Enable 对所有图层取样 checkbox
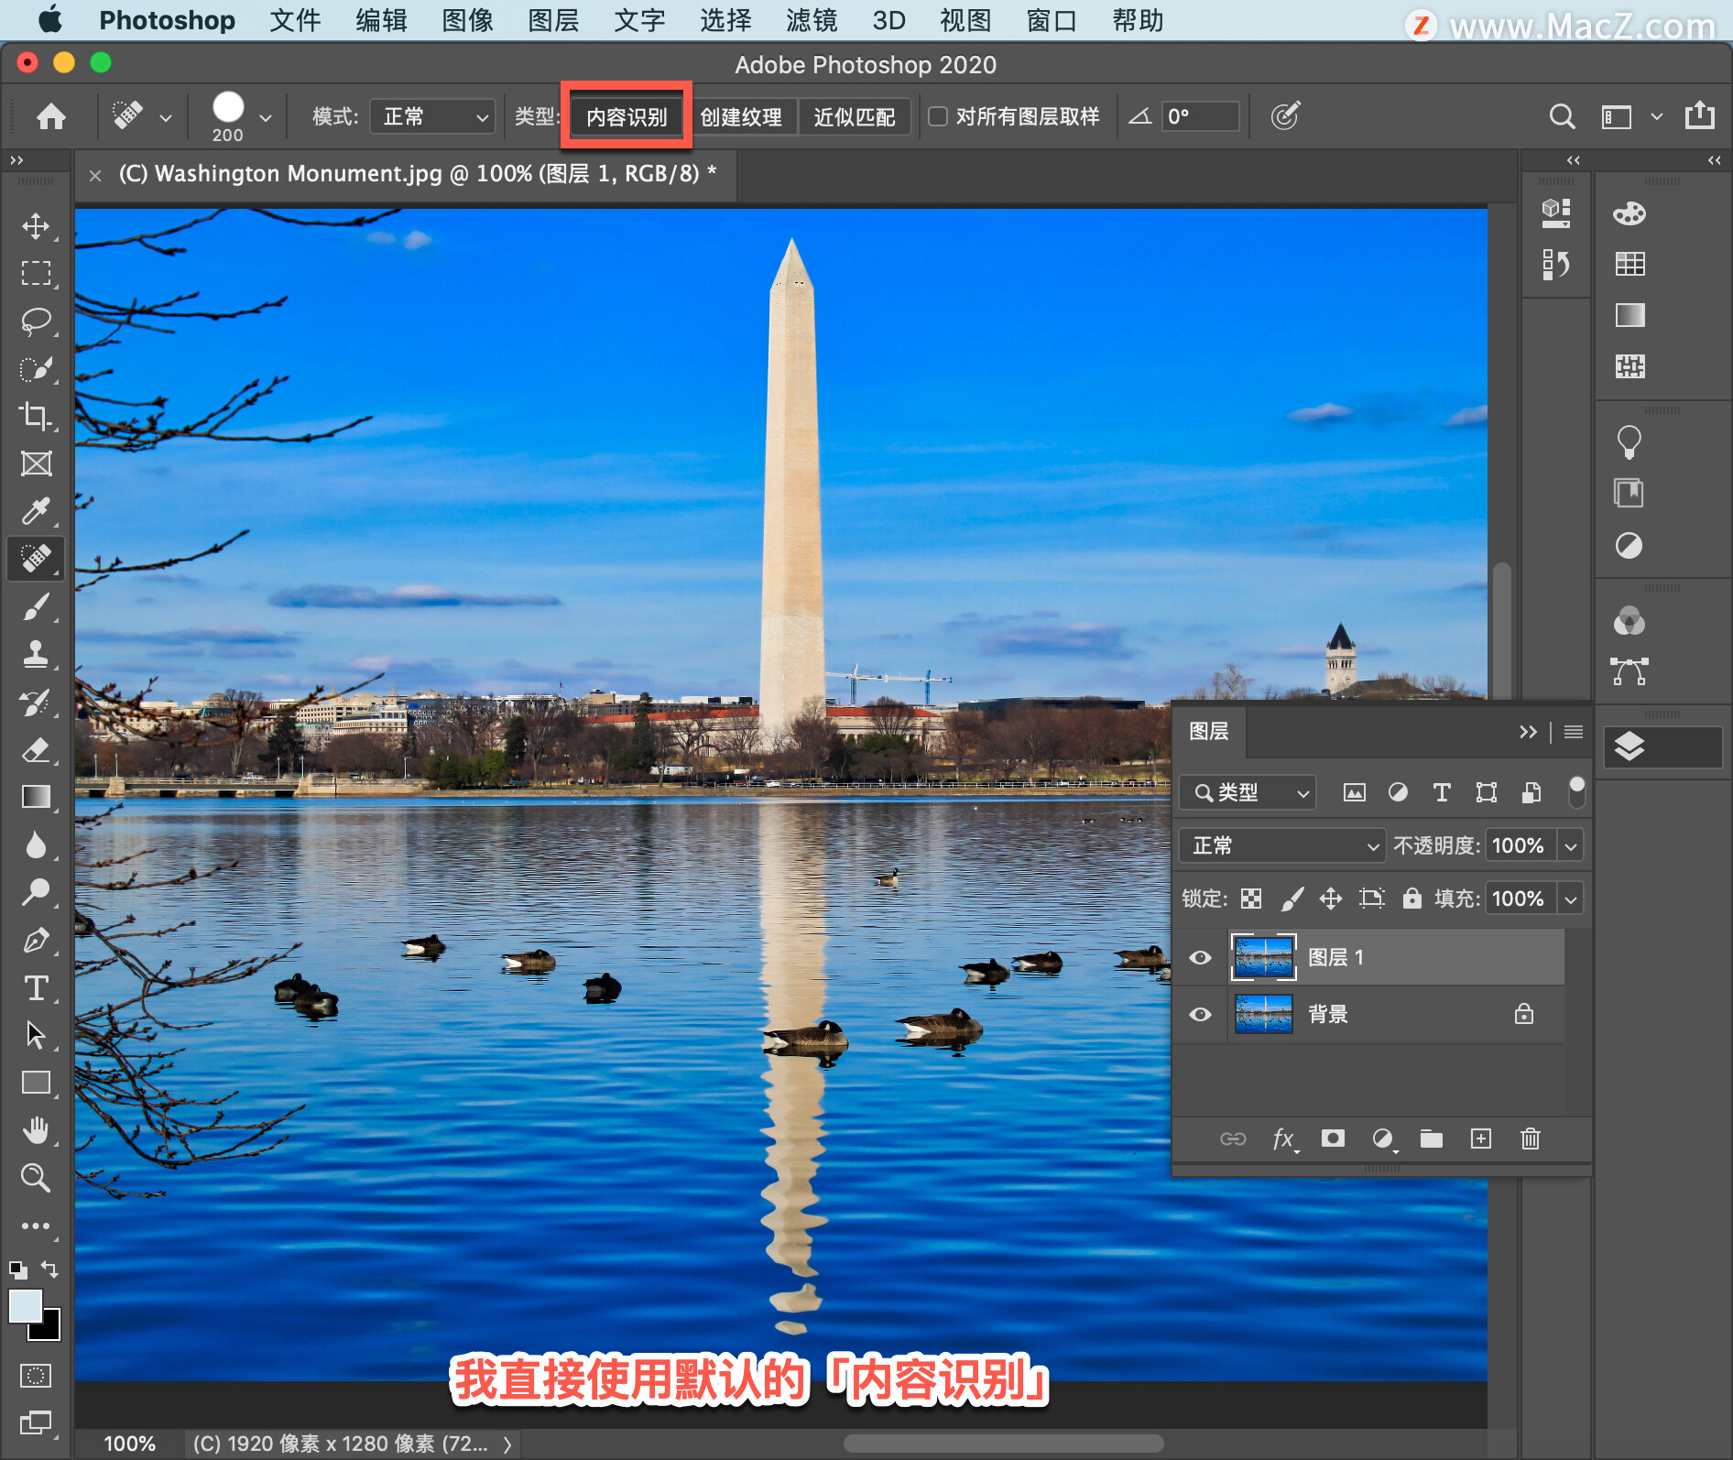 pos(938,116)
